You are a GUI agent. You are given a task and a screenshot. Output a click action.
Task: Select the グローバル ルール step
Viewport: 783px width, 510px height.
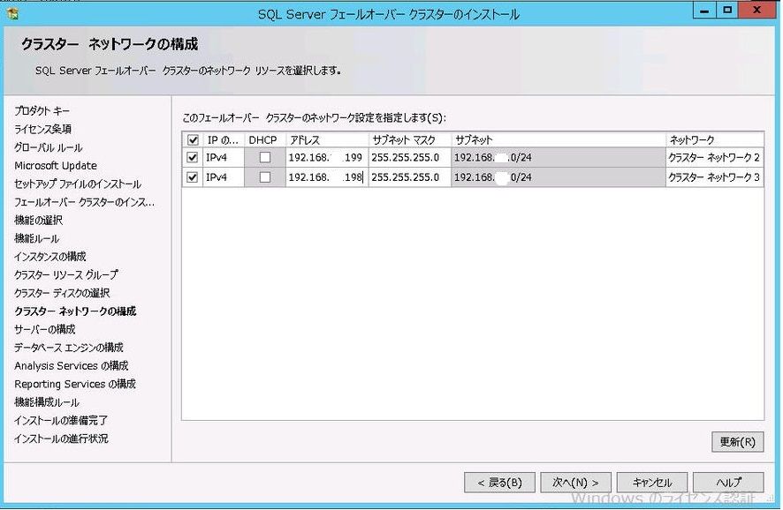click(49, 147)
